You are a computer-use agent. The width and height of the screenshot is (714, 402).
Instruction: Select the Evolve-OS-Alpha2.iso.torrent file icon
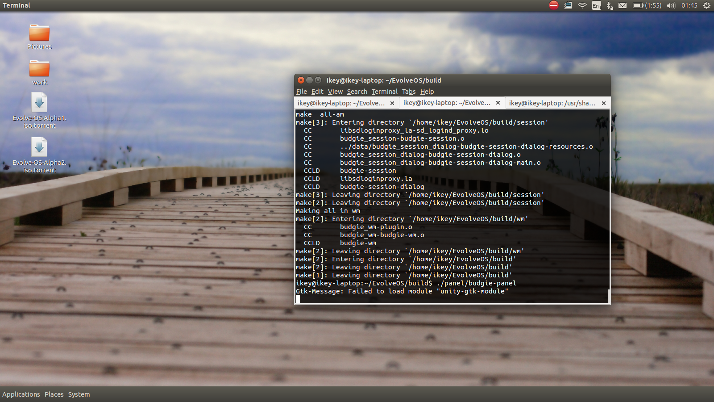(x=39, y=147)
